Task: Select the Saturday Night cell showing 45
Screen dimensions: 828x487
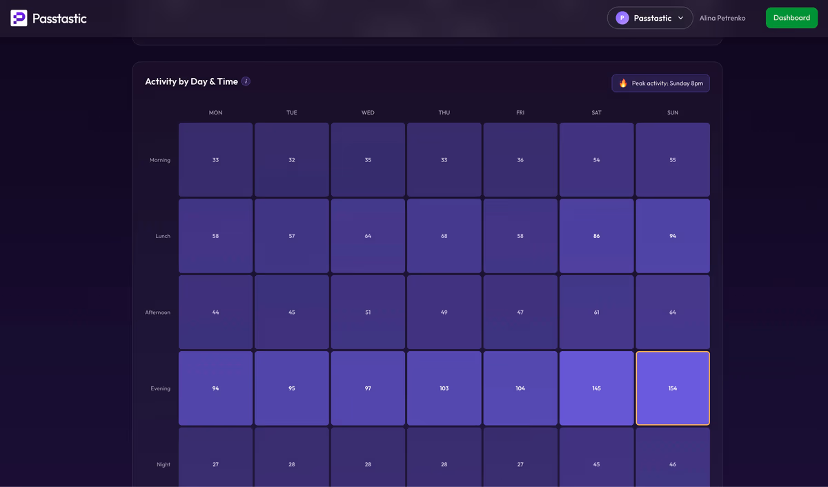Action: (x=597, y=457)
